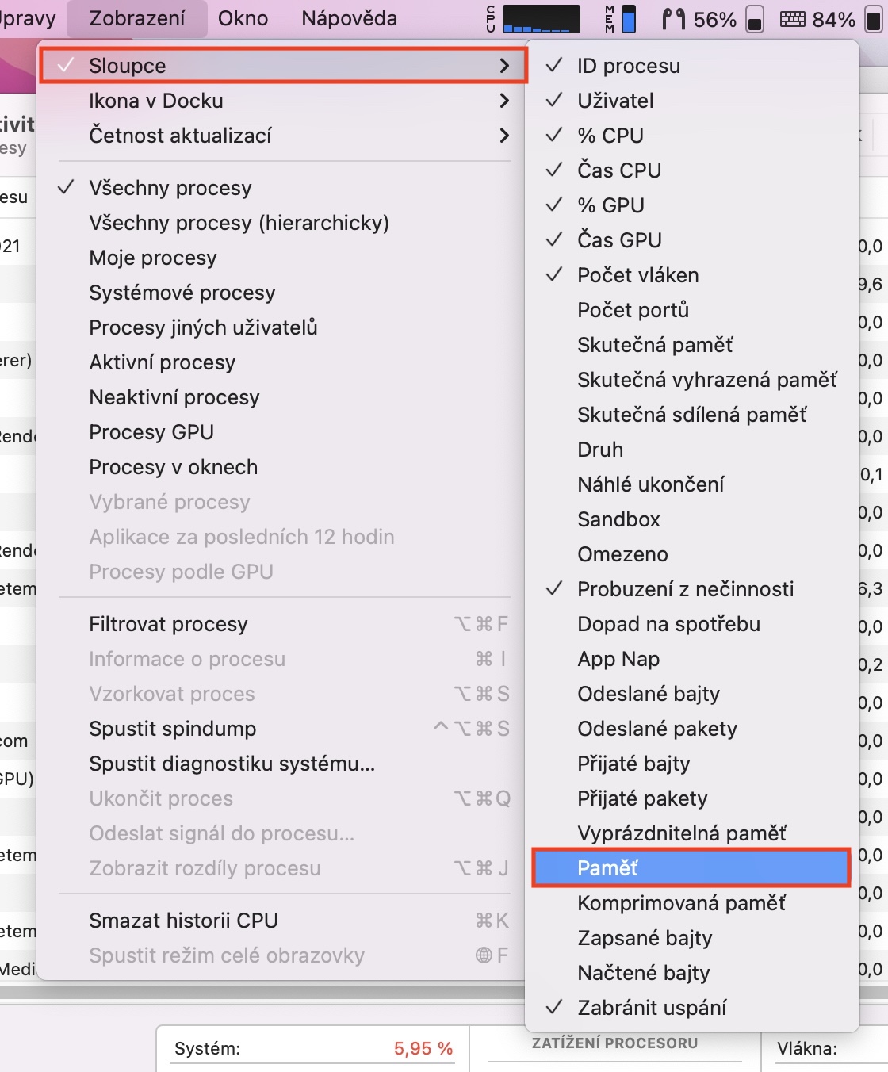This screenshot has height=1072, width=888.
Task: Open the Okno menu
Action: pos(243,18)
